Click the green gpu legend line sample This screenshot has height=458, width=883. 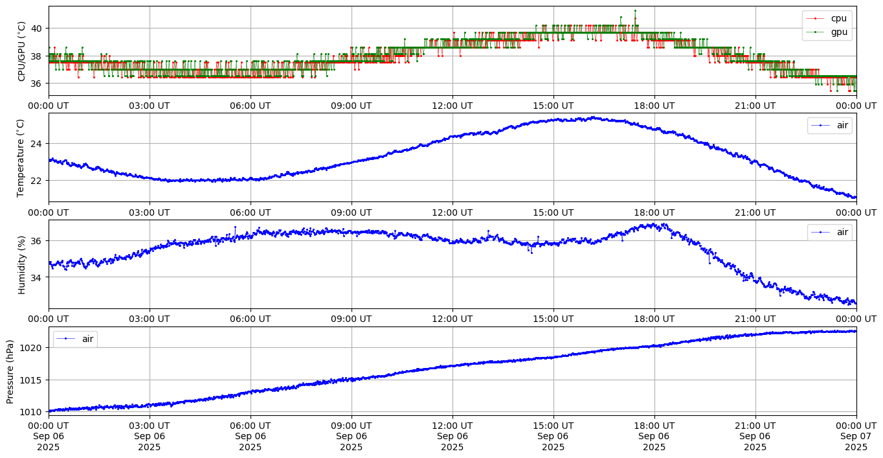816,32
